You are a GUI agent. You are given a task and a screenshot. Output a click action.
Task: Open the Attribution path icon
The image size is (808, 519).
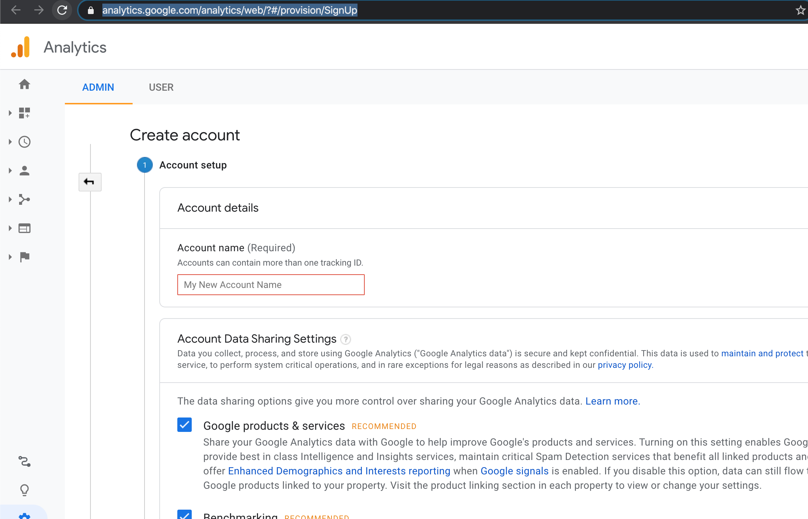point(25,461)
